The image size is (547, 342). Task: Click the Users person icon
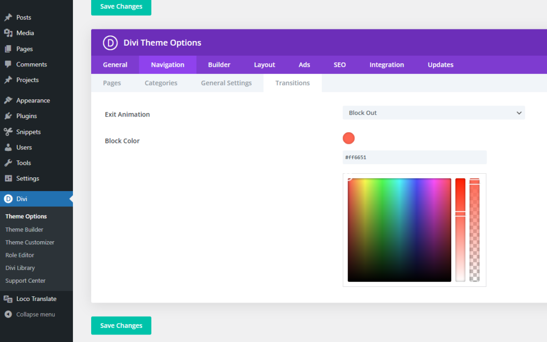coord(8,147)
